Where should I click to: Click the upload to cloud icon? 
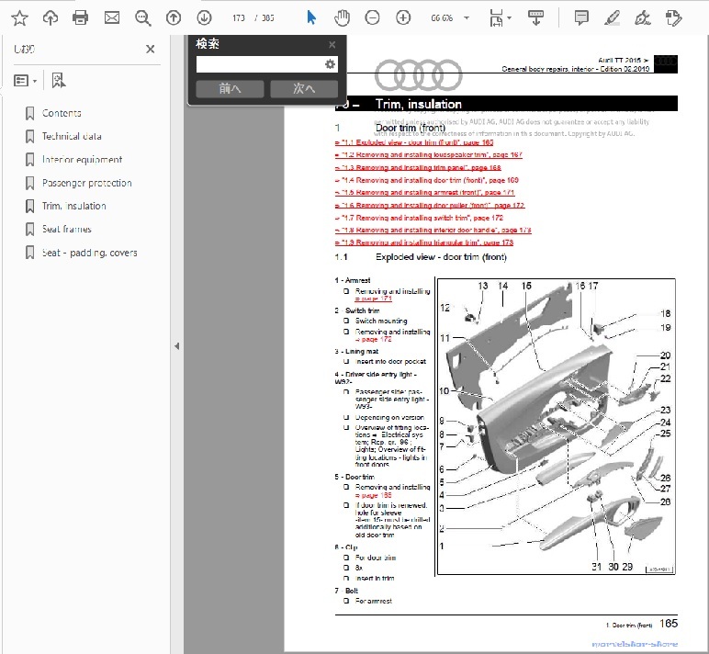pyautogui.click(x=51, y=18)
